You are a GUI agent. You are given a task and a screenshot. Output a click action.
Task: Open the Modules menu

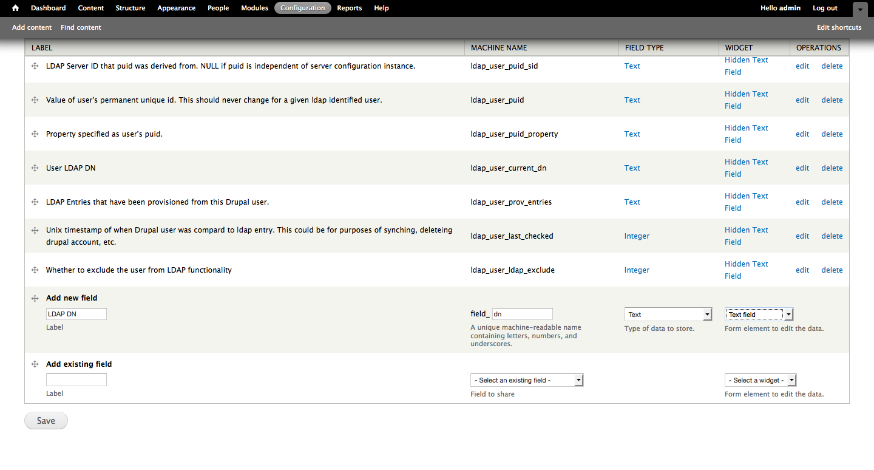pos(254,8)
